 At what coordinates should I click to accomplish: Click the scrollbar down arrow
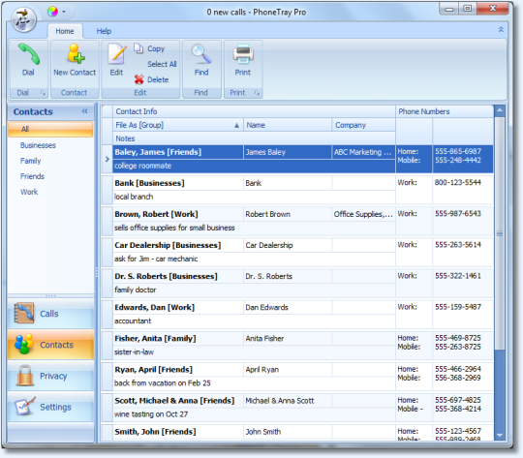[500, 435]
